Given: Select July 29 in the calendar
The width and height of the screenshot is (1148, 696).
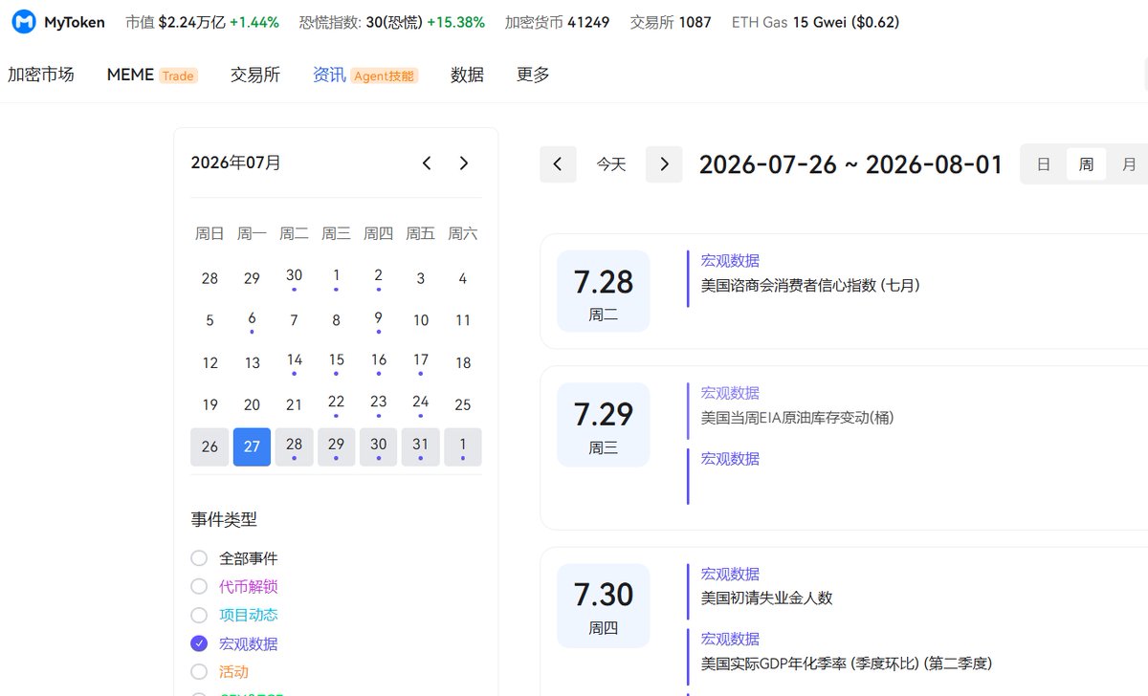Looking at the screenshot, I should [336, 446].
